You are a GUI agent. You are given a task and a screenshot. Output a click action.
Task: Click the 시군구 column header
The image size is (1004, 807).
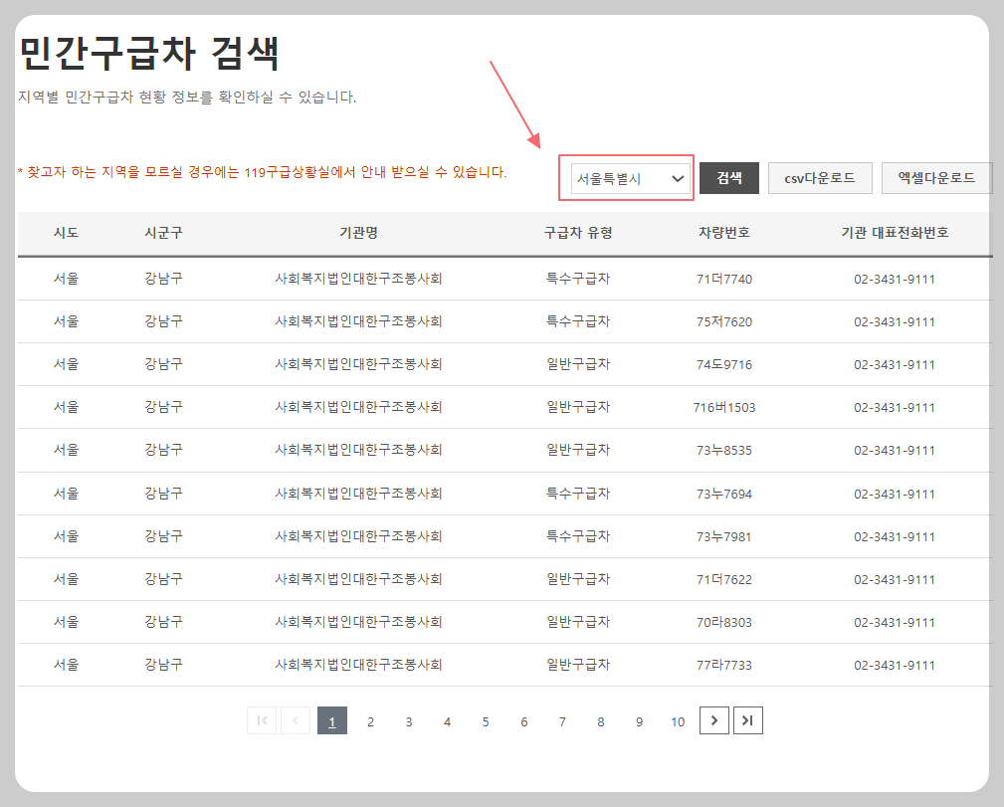(163, 233)
